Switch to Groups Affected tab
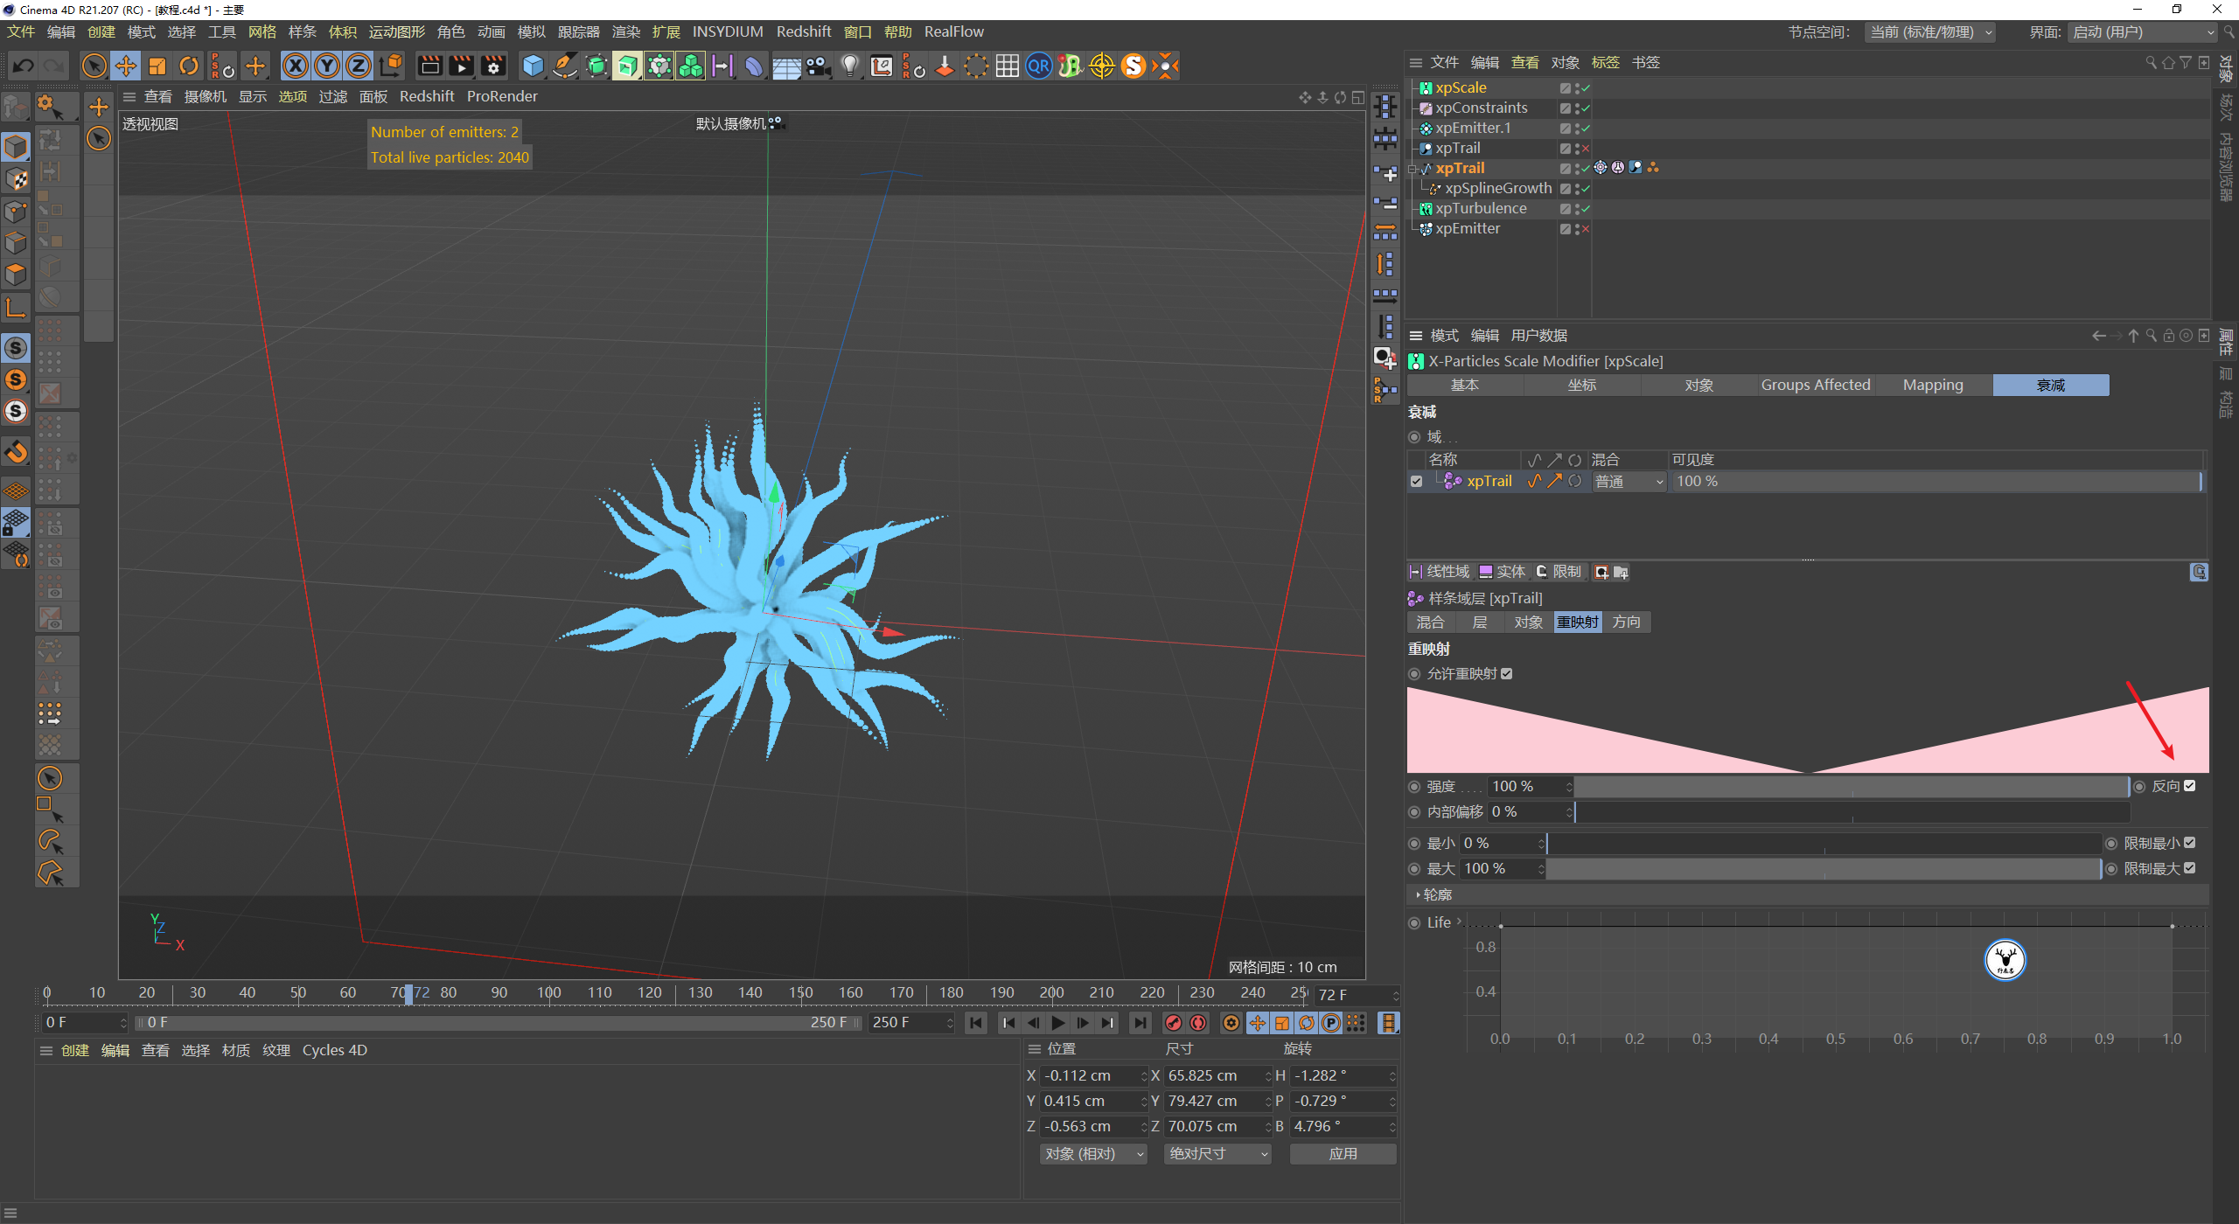Screen dimensions: 2239x1224 click(1816, 385)
